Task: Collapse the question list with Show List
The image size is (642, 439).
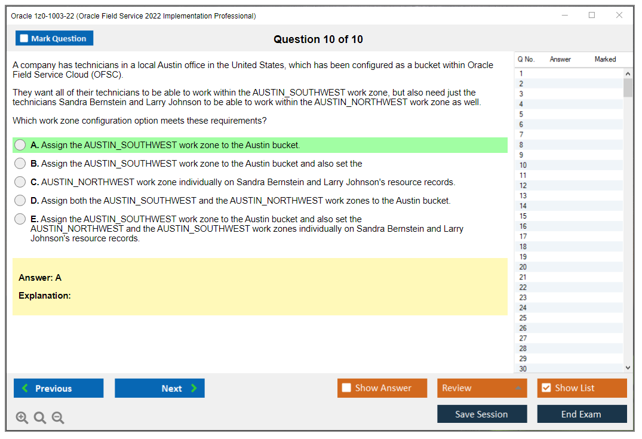Action: pyautogui.click(x=582, y=388)
